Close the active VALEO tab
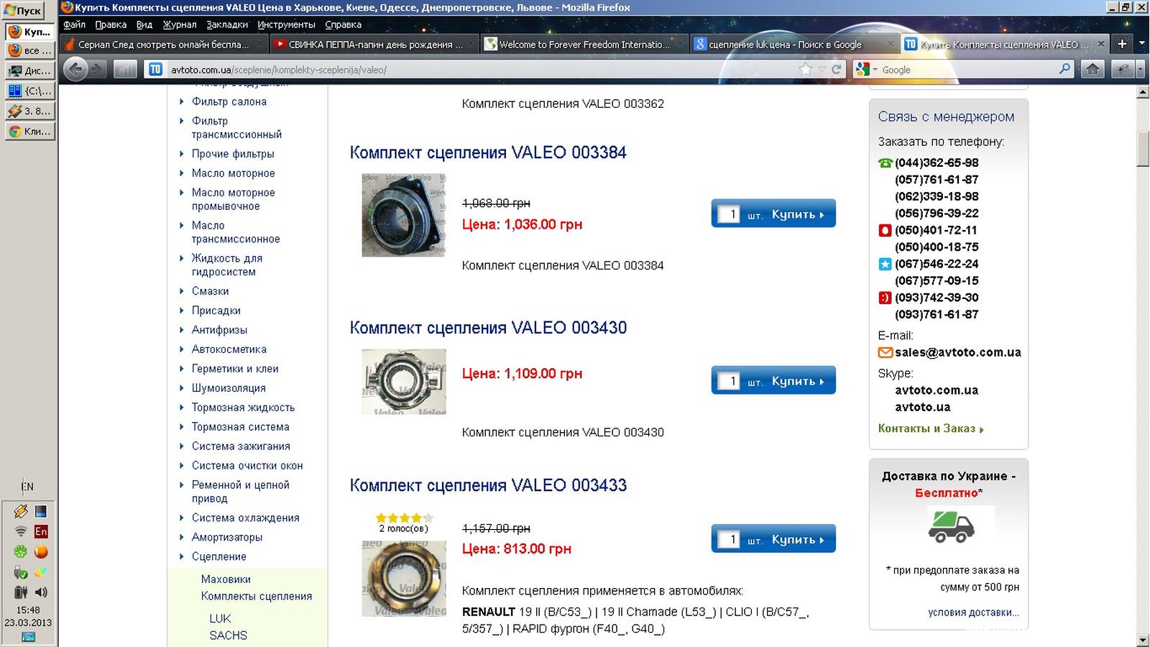Viewport: 1150px width, 647px height. [x=1100, y=44]
